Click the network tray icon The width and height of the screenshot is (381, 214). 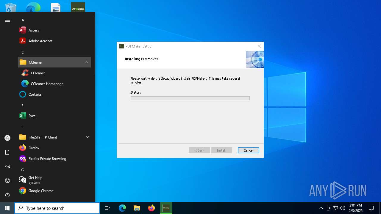click(x=335, y=208)
